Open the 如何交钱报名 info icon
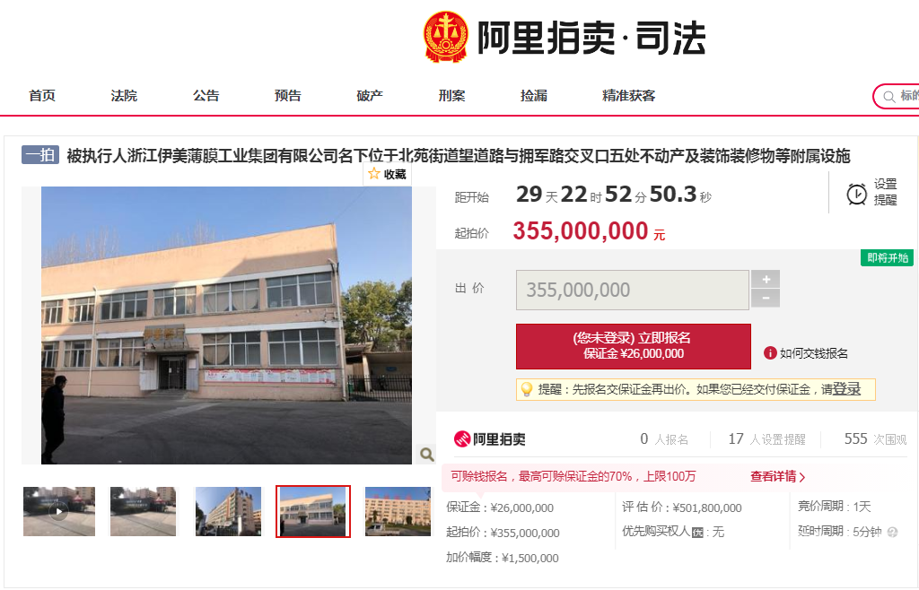919x590 pixels. pyautogui.click(x=769, y=353)
